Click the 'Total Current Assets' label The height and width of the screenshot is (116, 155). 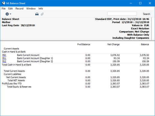click(14, 71)
